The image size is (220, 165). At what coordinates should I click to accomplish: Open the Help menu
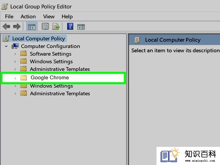tap(67, 17)
